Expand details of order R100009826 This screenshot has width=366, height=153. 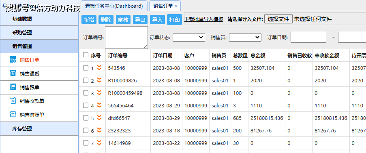[x=99, y=80]
